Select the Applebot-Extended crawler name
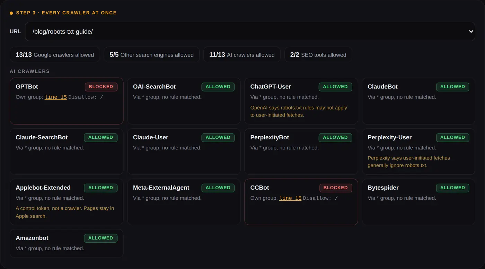The height and width of the screenshot is (269, 485). click(43, 188)
